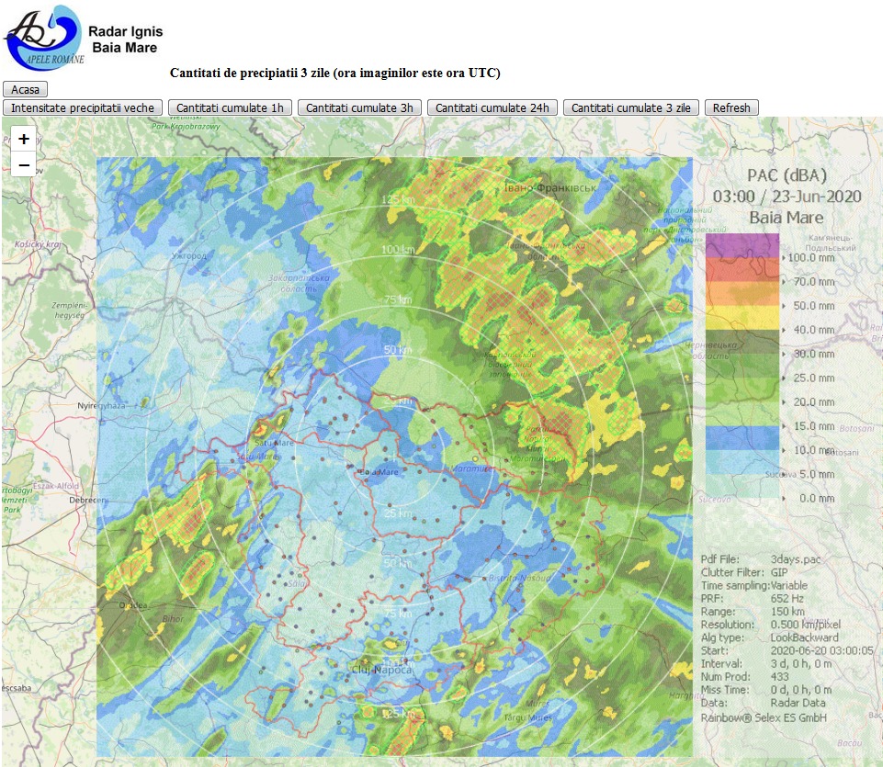Image resolution: width=883 pixels, height=767 pixels.
Task: Show Cantitati cumulate 1h
Action: [230, 107]
